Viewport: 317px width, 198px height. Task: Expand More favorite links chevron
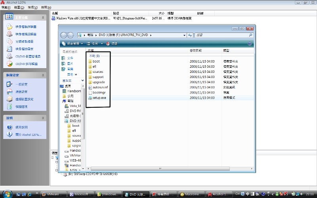click(76, 74)
